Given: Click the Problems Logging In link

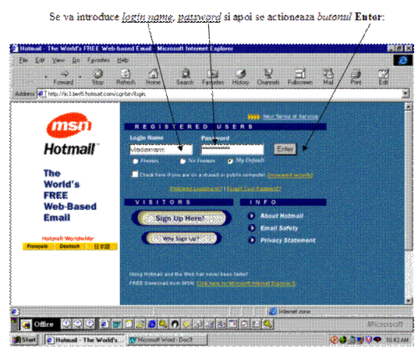Looking at the screenshot, I should point(196,189).
